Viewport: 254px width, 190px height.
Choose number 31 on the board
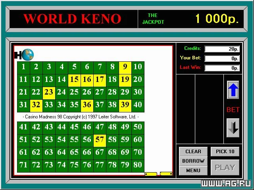[x=23, y=106]
